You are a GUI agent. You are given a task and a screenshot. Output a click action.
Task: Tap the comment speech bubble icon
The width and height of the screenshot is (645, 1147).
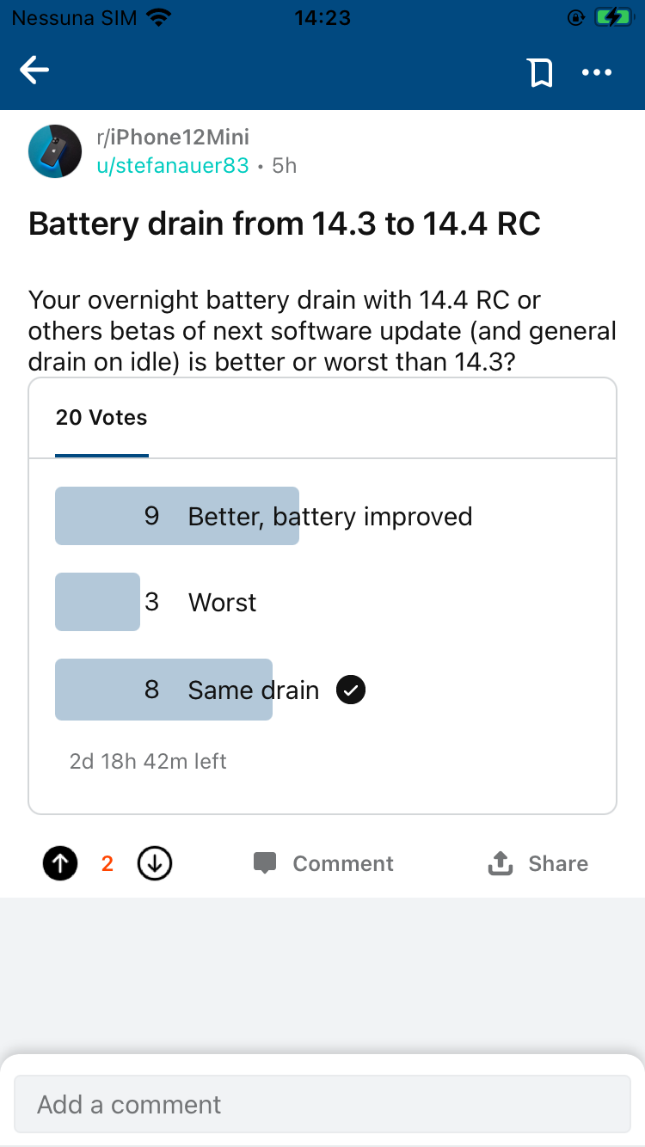pos(265,863)
